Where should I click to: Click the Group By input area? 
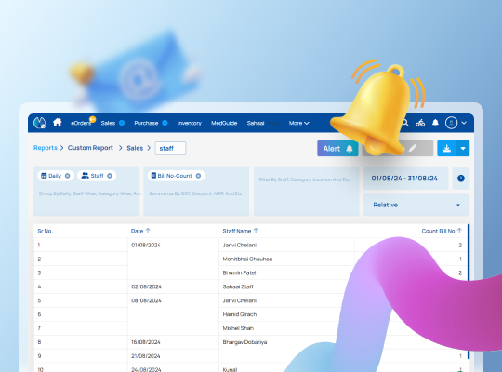pos(86,192)
